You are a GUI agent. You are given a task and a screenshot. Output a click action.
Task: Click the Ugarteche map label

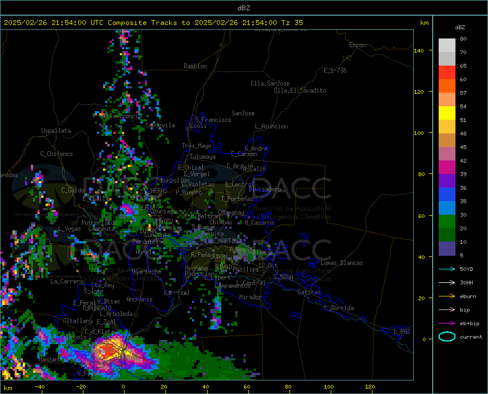click(146, 272)
